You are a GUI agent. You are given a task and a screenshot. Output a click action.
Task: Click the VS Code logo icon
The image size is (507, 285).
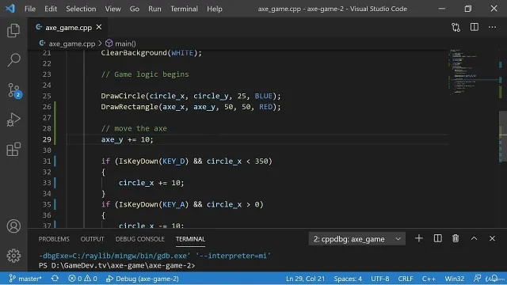pos(10,9)
